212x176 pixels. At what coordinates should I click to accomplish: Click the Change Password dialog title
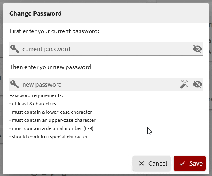(35, 14)
